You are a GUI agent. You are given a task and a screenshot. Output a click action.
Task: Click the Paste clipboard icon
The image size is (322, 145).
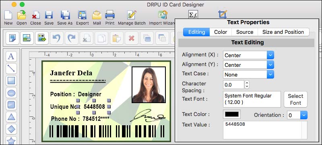116,38
